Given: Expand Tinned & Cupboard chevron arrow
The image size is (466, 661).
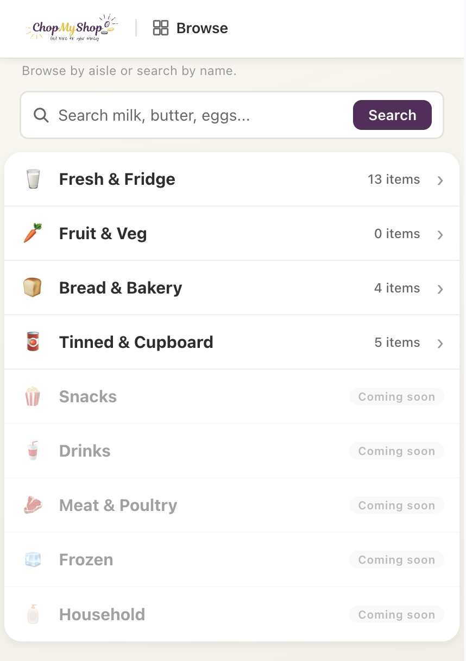Looking at the screenshot, I should coord(440,344).
